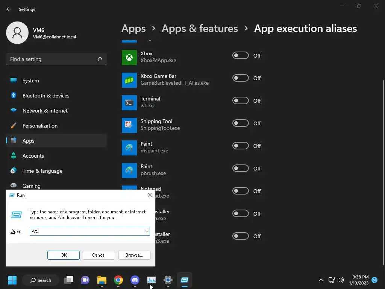385x289 pixels.
Task: Open Google Chrome from taskbar
Action: (118, 280)
